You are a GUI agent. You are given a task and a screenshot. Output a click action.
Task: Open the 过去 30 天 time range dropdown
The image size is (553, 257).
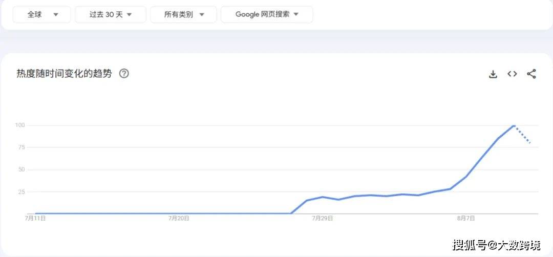111,14
